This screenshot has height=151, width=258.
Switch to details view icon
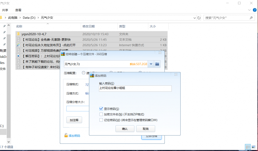point(248,147)
